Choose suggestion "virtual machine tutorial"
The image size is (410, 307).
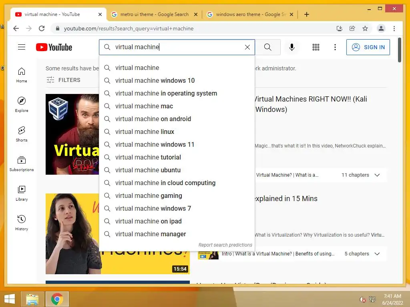(177, 157)
